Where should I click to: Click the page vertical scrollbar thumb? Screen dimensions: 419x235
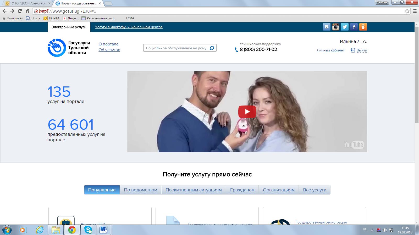tap(417, 74)
